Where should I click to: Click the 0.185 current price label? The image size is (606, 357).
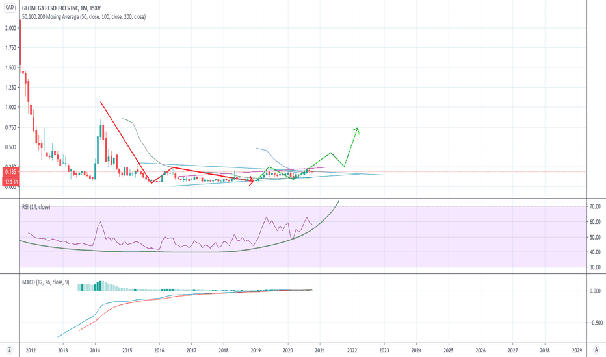(x=11, y=172)
